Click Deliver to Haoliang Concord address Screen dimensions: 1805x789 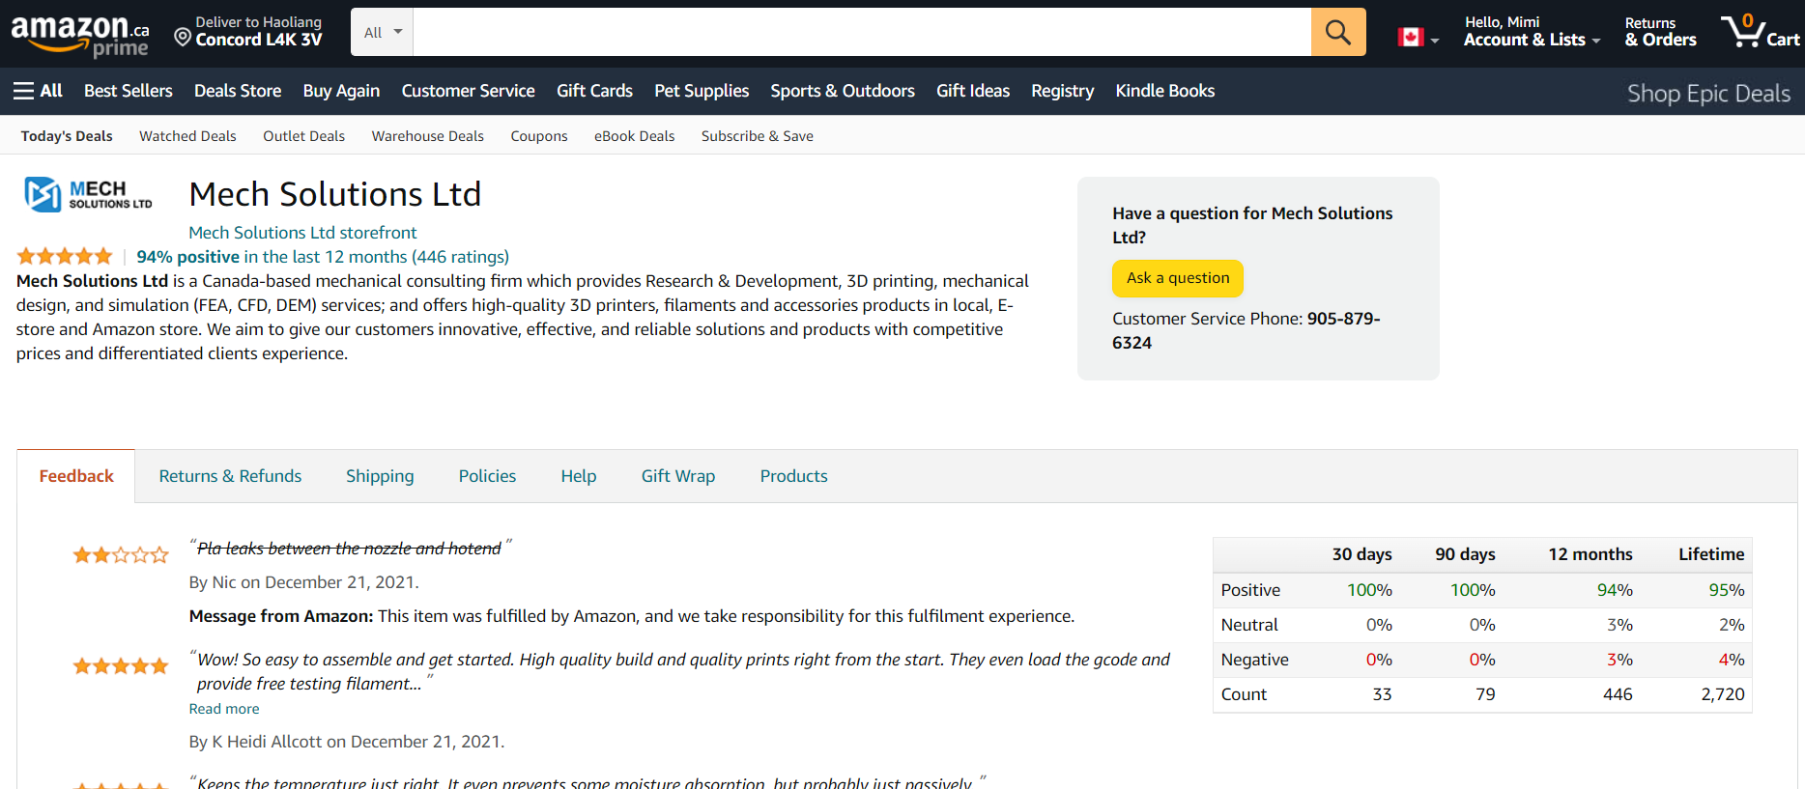point(258,32)
